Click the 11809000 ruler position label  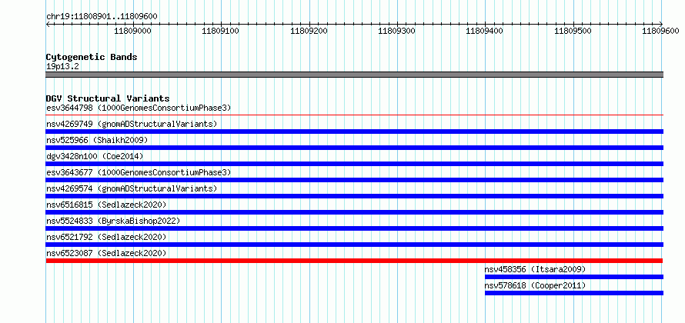tap(132, 31)
